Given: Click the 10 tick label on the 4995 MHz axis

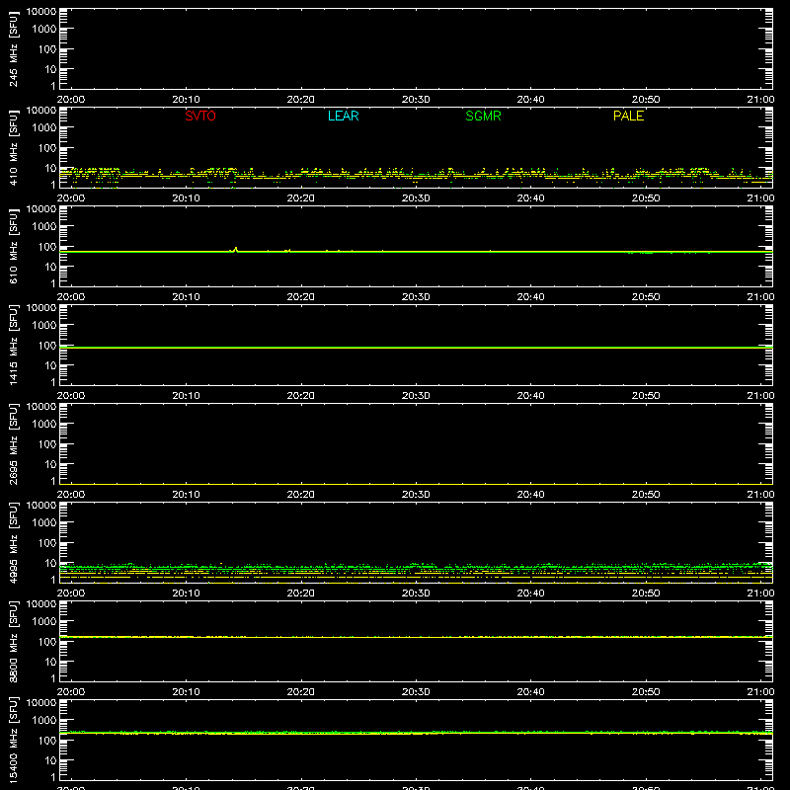Looking at the screenshot, I should coord(50,563).
